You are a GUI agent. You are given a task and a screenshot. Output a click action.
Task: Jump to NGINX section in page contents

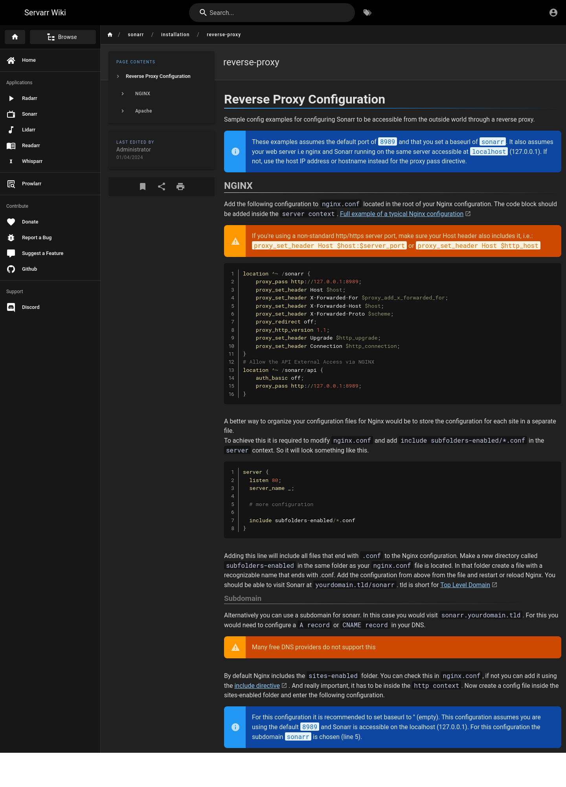[x=143, y=94]
